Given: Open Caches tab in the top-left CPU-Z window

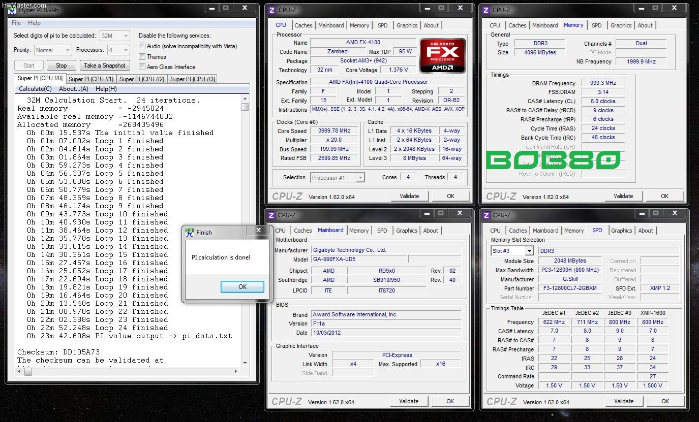Looking at the screenshot, I should tap(303, 25).
